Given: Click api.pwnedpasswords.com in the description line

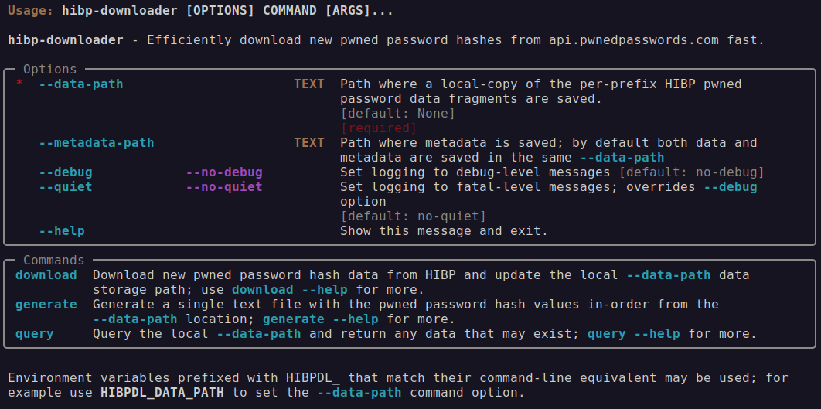Looking at the screenshot, I should (x=634, y=39).
